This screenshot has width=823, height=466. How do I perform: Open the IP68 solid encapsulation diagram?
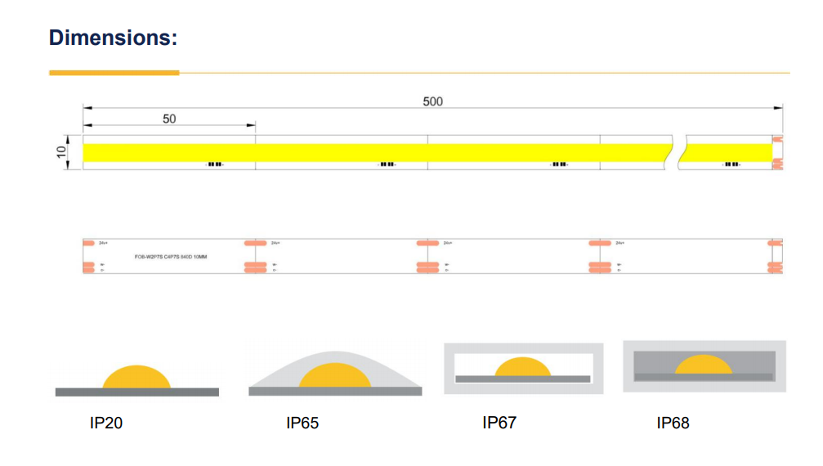[x=704, y=365]
